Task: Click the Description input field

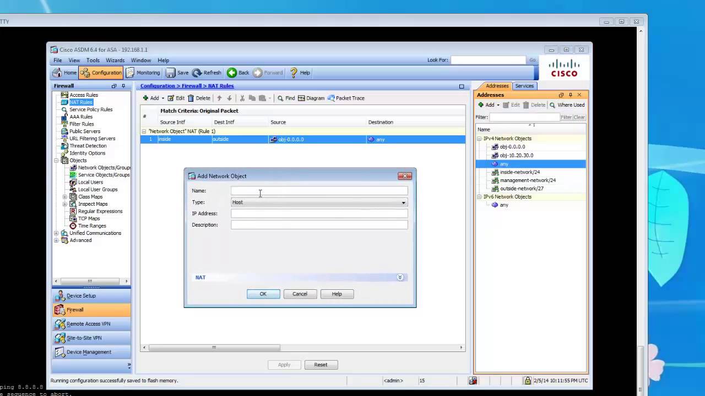Action: [319, 225]
